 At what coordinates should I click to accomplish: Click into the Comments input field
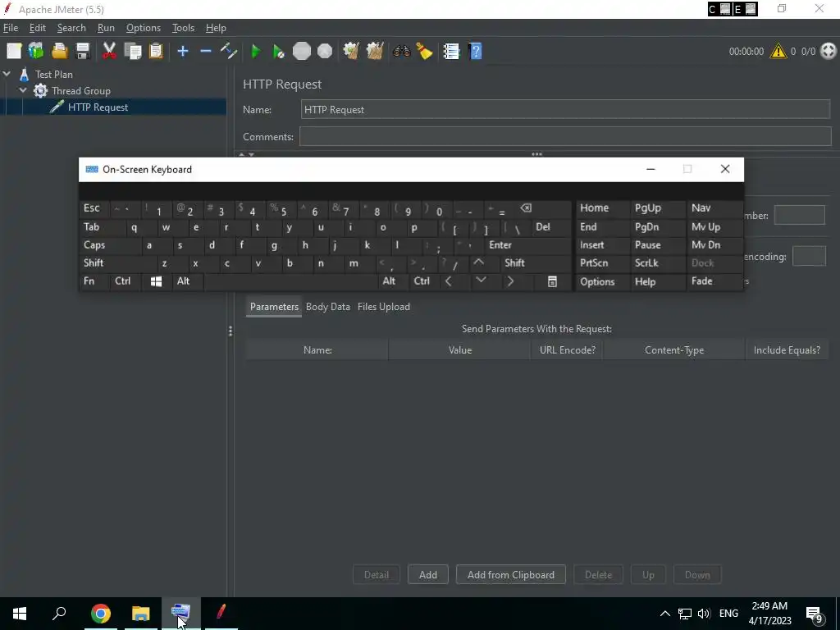(x=565, y=137)
